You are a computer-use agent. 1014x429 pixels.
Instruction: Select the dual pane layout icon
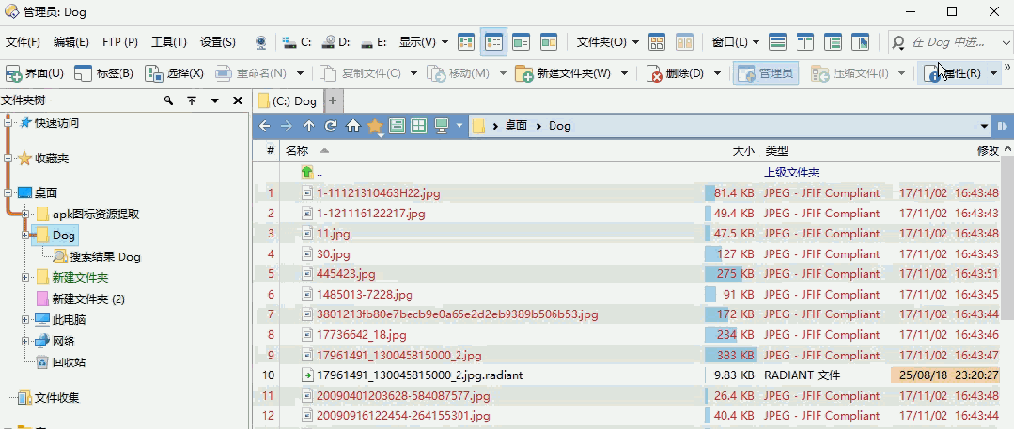click(x=804, y=42)
